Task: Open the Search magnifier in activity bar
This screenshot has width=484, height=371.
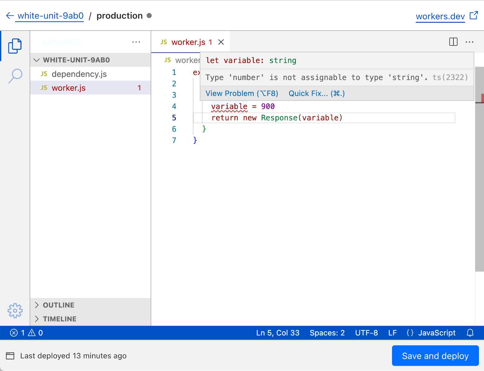Action: [x=15, y=76]
